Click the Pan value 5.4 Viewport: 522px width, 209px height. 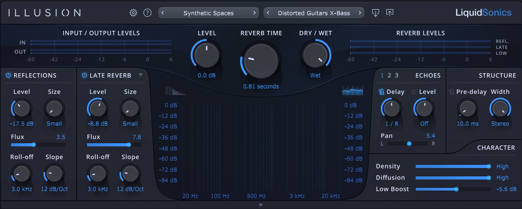point(431,135)
